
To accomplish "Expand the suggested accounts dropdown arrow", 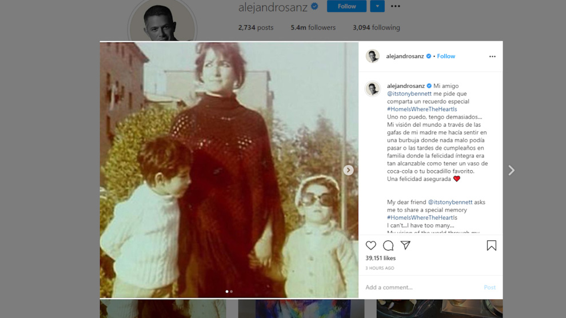I will pyautogui.click(x=377, y=6).
